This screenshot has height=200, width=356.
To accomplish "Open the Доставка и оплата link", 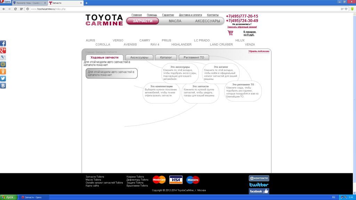I will pos(190,15).
